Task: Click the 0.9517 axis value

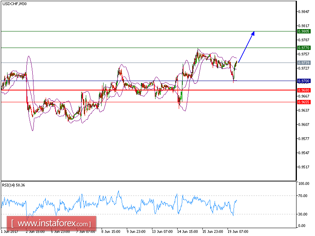Action: pyautogui.click(x=304, y=167)
